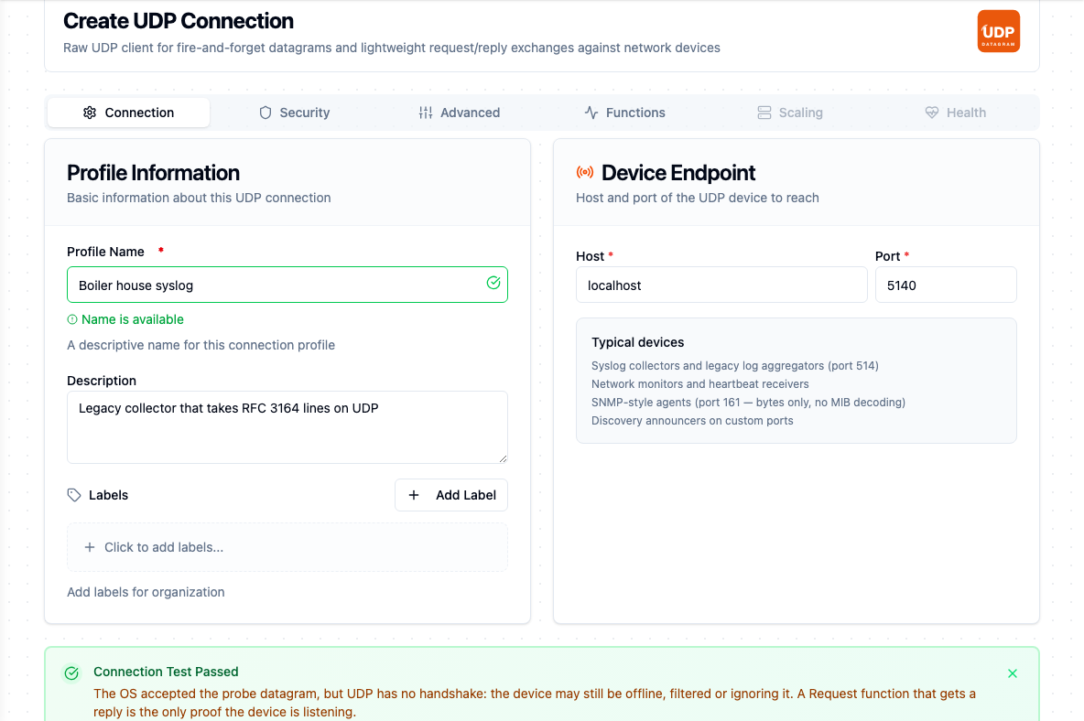Click 'Syslog collectors and legacy log aggregators' line
The width and height of the screenshot is (1084, 721).
tap(735, 366)
